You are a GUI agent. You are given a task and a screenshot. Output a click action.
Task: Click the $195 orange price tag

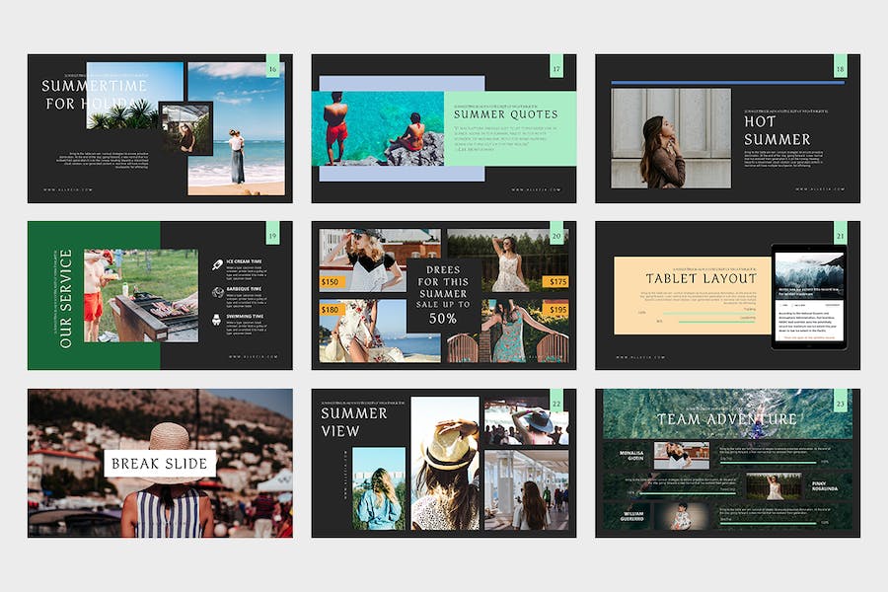click(556, 309)
